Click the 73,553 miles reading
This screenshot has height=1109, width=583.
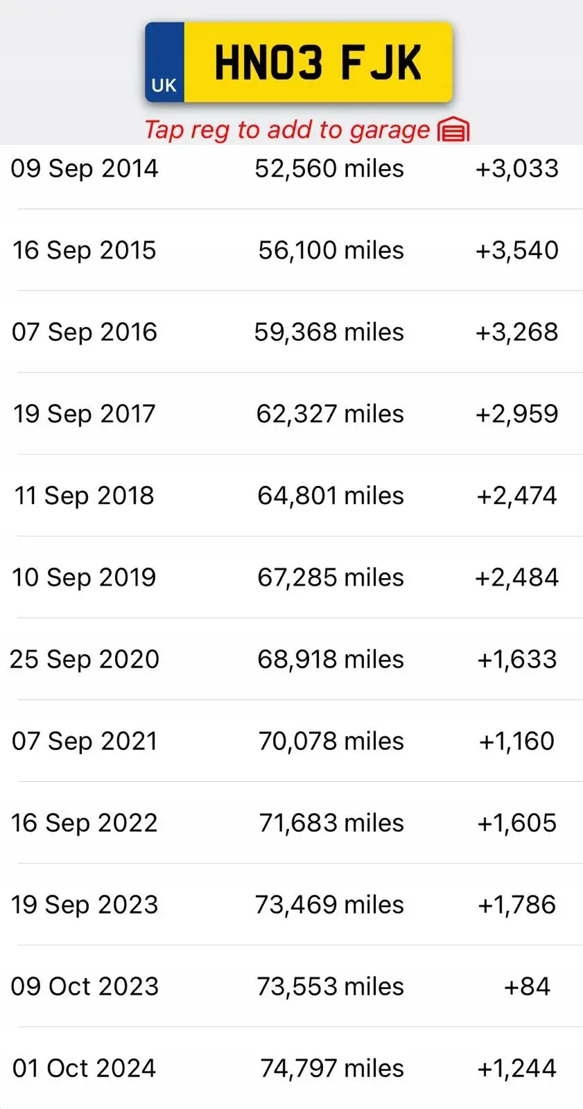coord(330,986)
